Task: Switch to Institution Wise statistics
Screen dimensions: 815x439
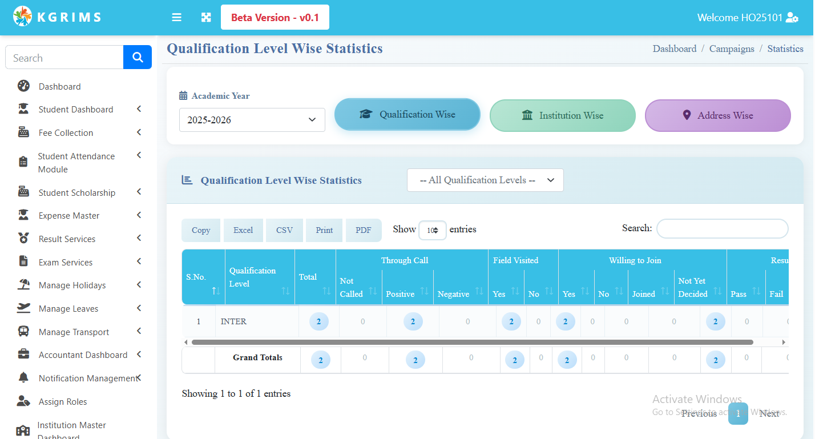Action: tap(562, 115)
